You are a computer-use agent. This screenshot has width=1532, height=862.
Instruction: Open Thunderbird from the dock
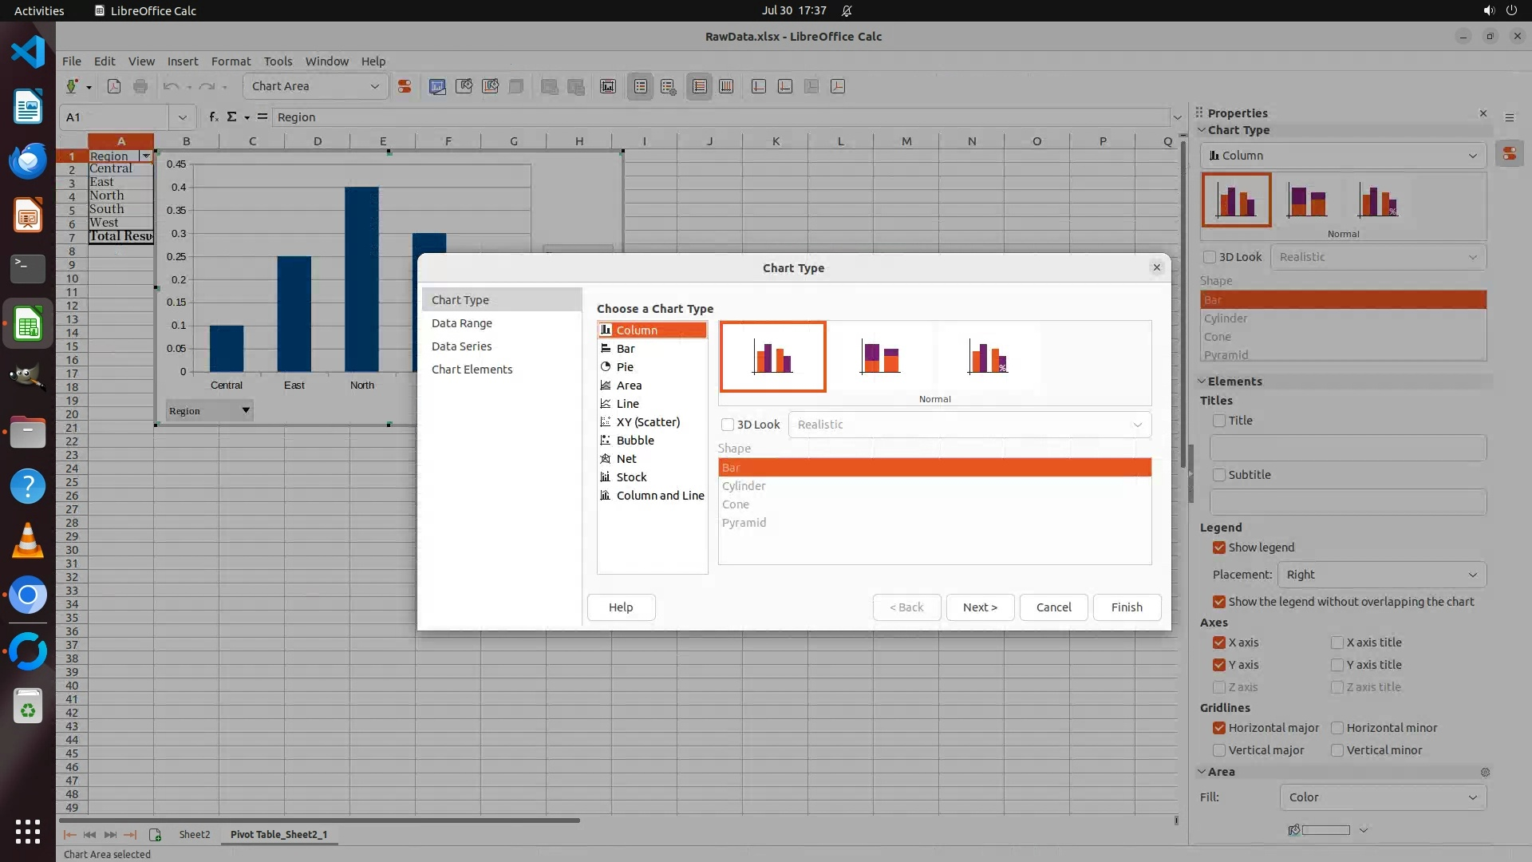point(28,161)
